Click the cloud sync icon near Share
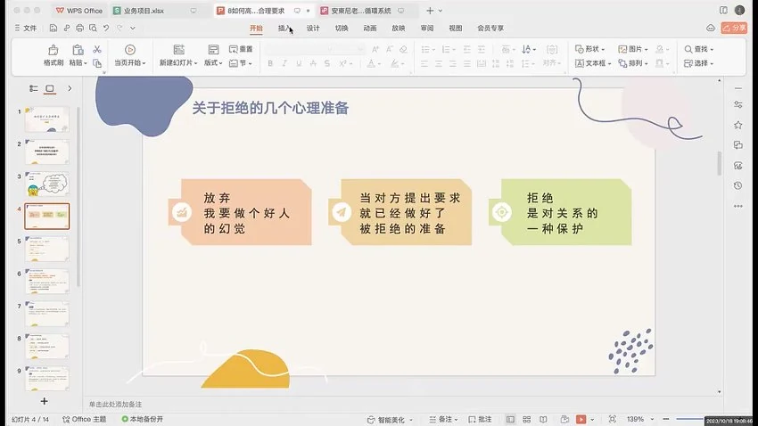The height and width of the screenshot is (426, 758). [711, 28]
